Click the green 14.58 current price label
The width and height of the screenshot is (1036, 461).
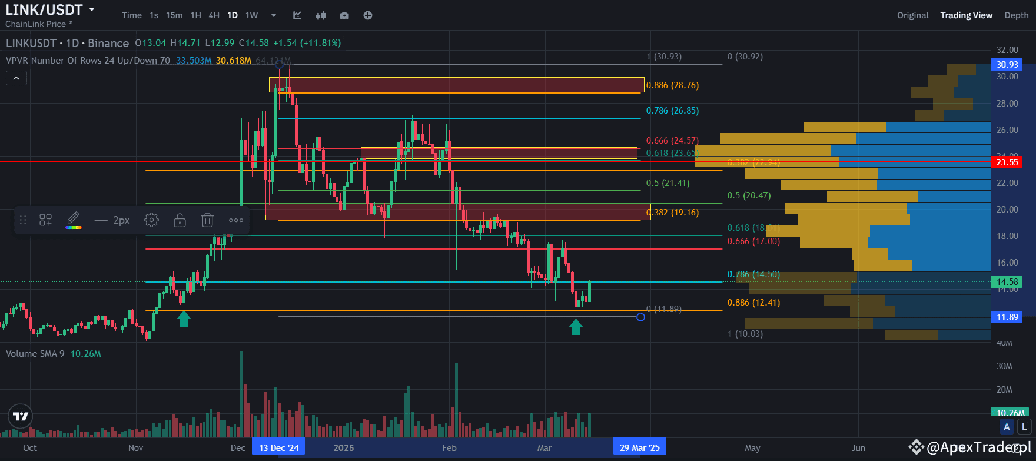click(1007, 282)
